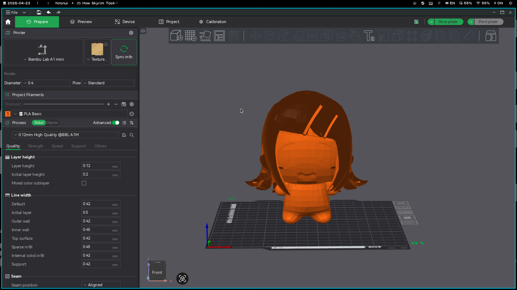Image resolution: width=517 pixels, height=290 pixels.
Task: Click the Auto orient icon
Action: pos(205,35)
